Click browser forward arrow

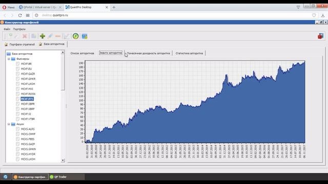pyautogui.click(x=12, y=15)
